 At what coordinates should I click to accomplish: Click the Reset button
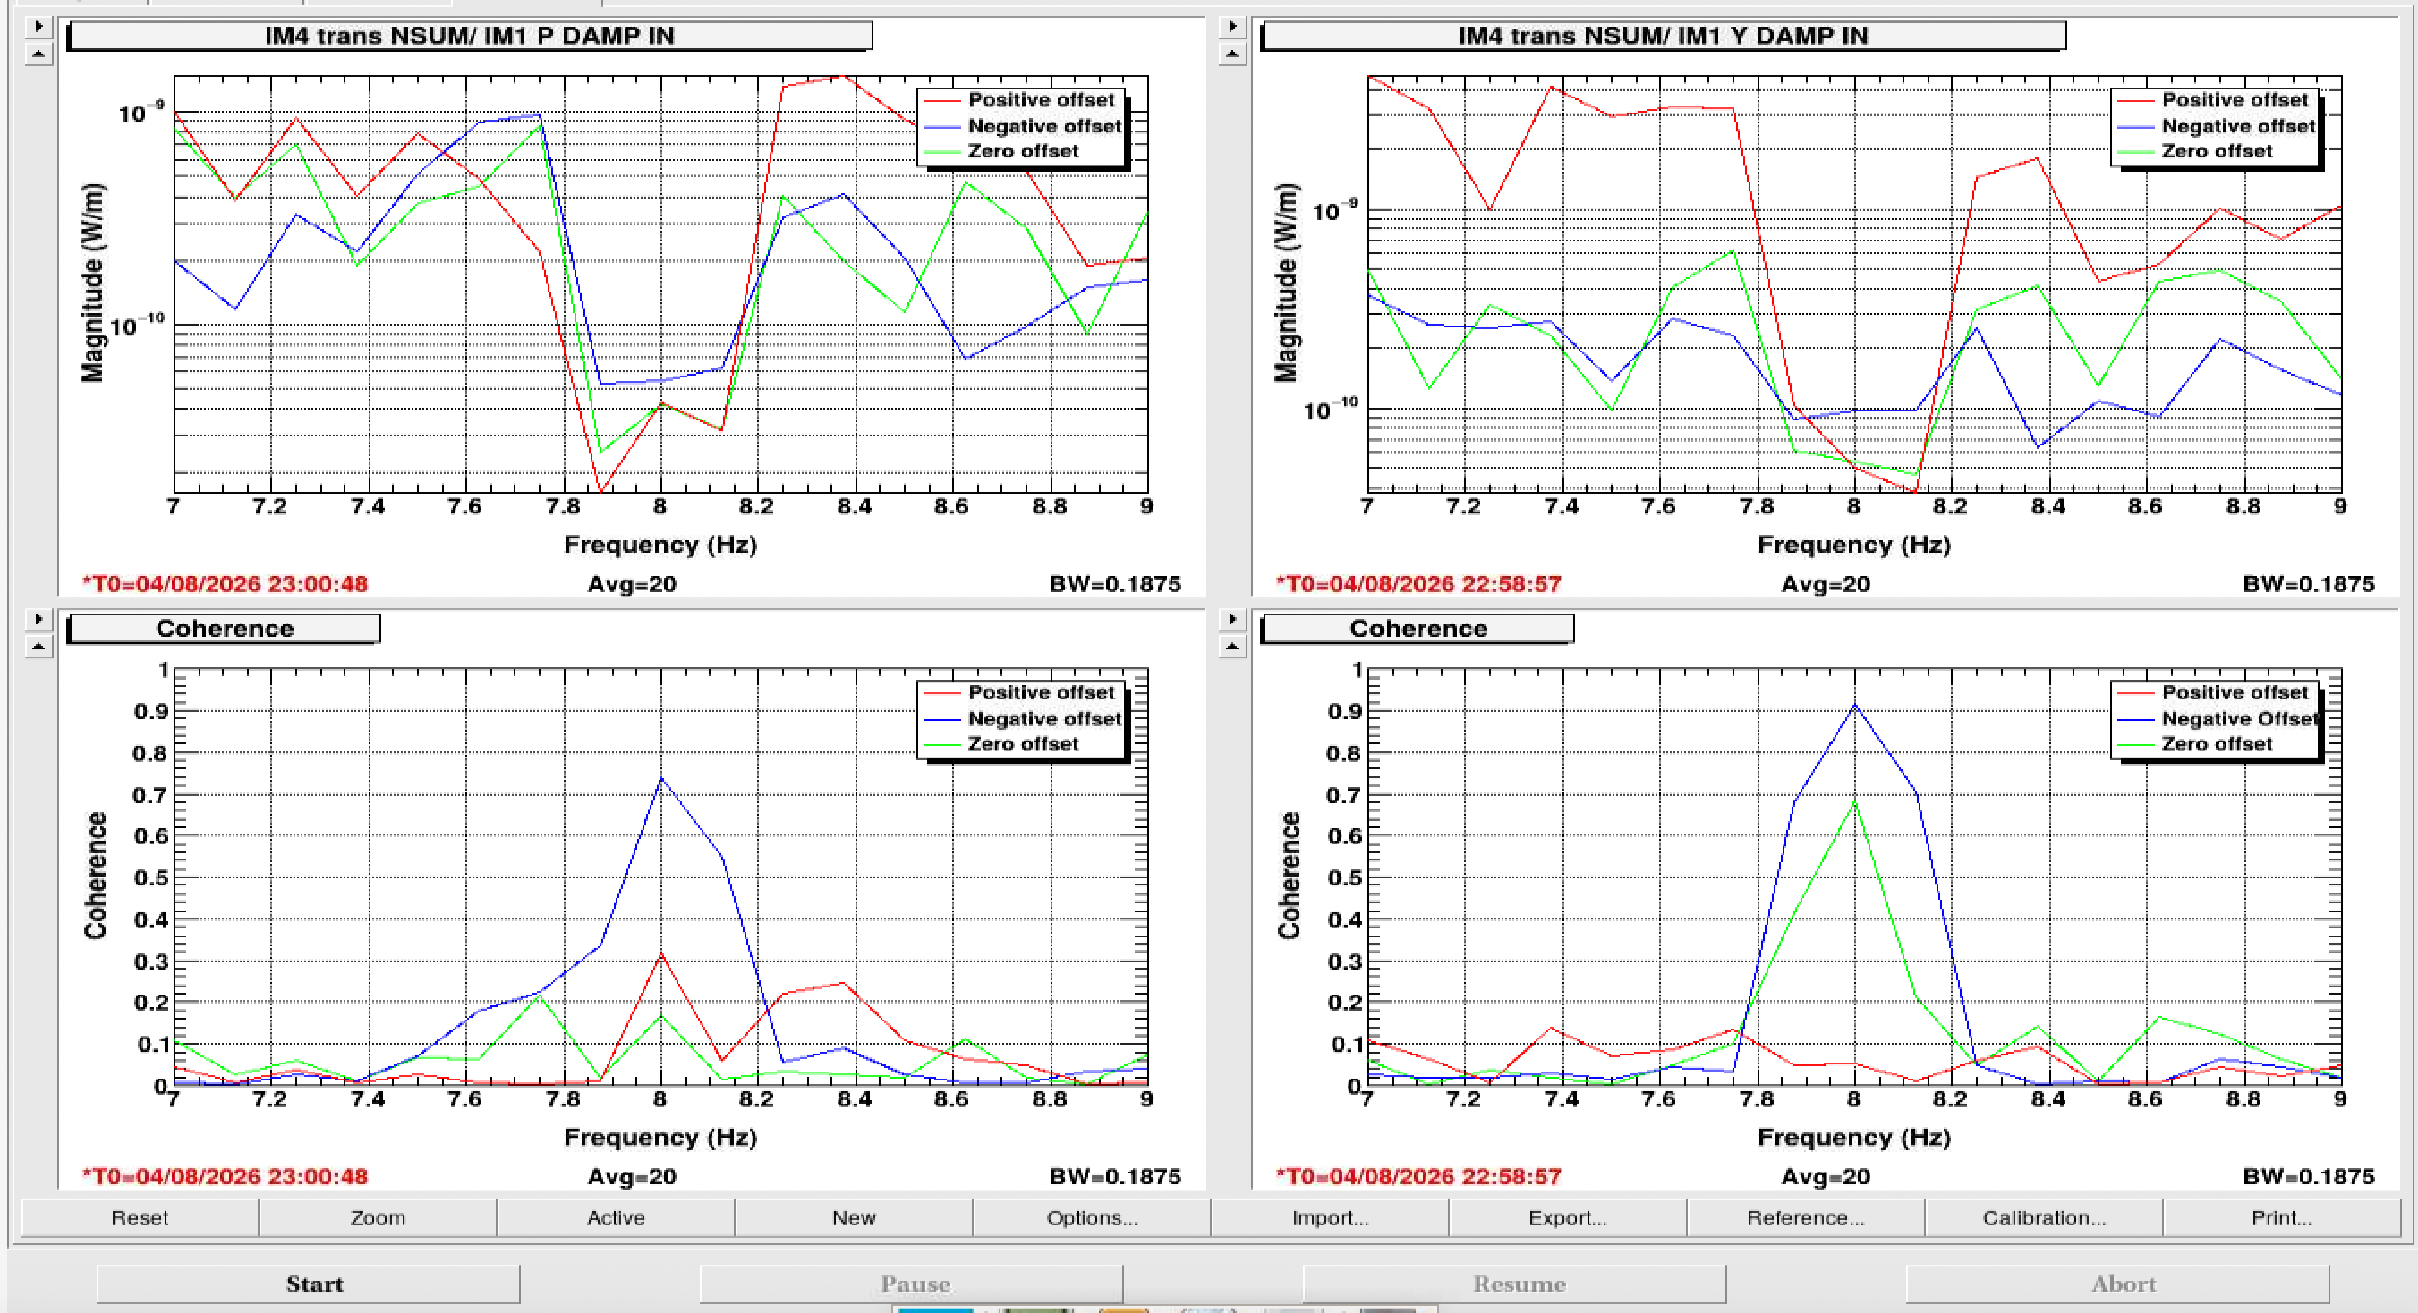coord(140,1217)
